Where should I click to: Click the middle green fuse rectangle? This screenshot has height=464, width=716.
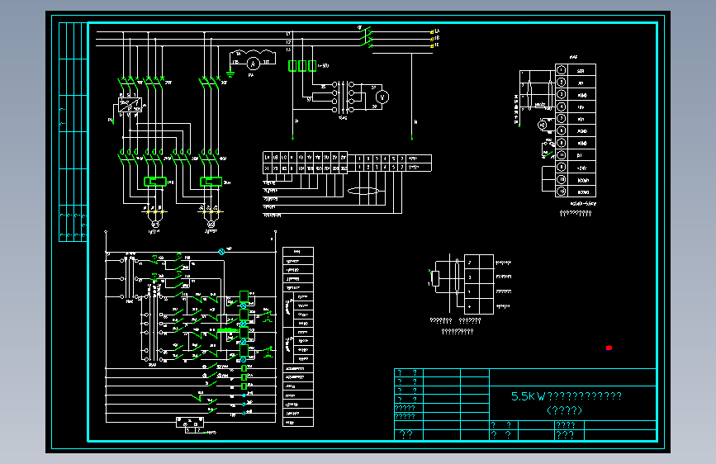301,66
